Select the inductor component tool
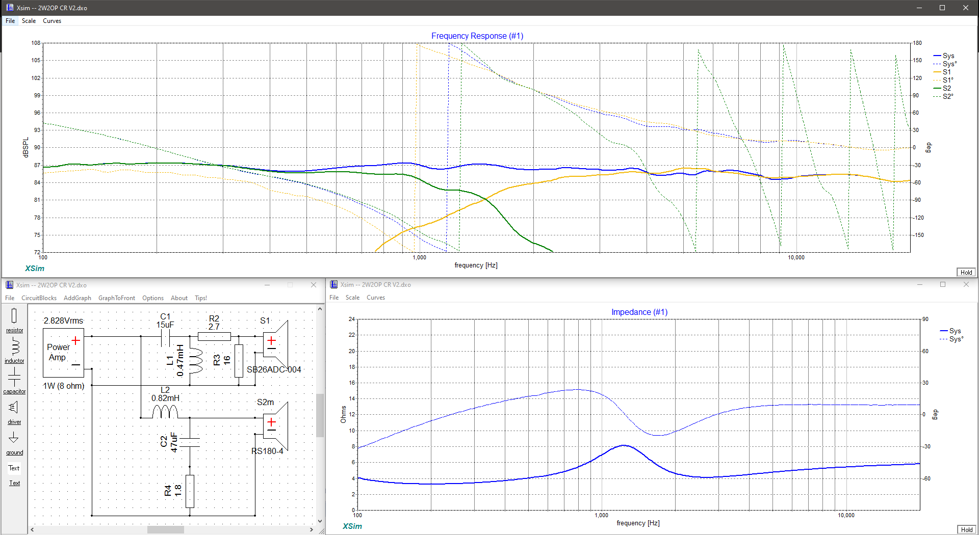Image resolution: width=979 pixels, height=535 pixels. point(14,351)
